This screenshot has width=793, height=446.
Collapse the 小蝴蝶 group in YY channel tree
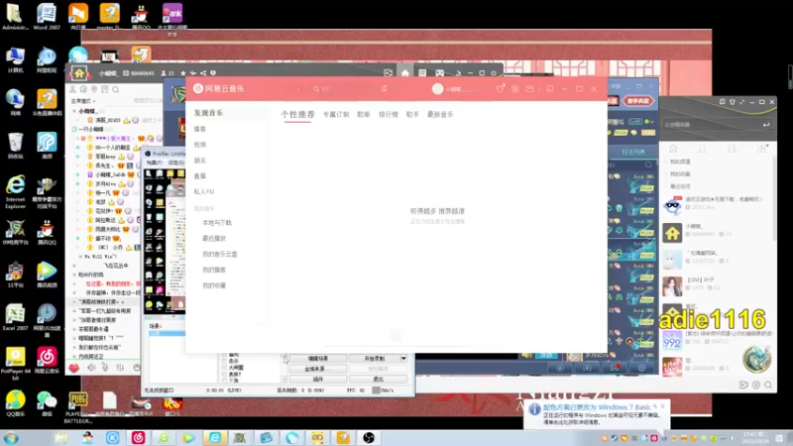click(x=74, y=111)
